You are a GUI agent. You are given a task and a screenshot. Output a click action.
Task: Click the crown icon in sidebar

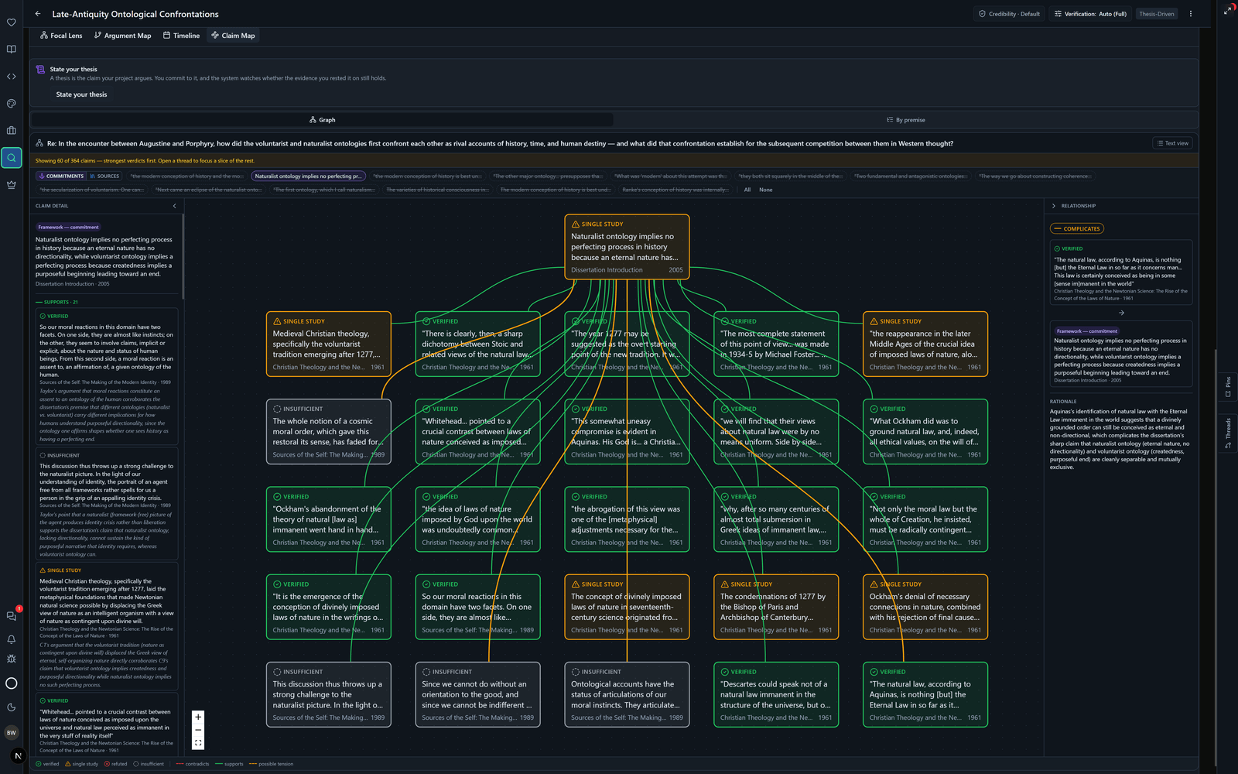click(x=12, y=185)
